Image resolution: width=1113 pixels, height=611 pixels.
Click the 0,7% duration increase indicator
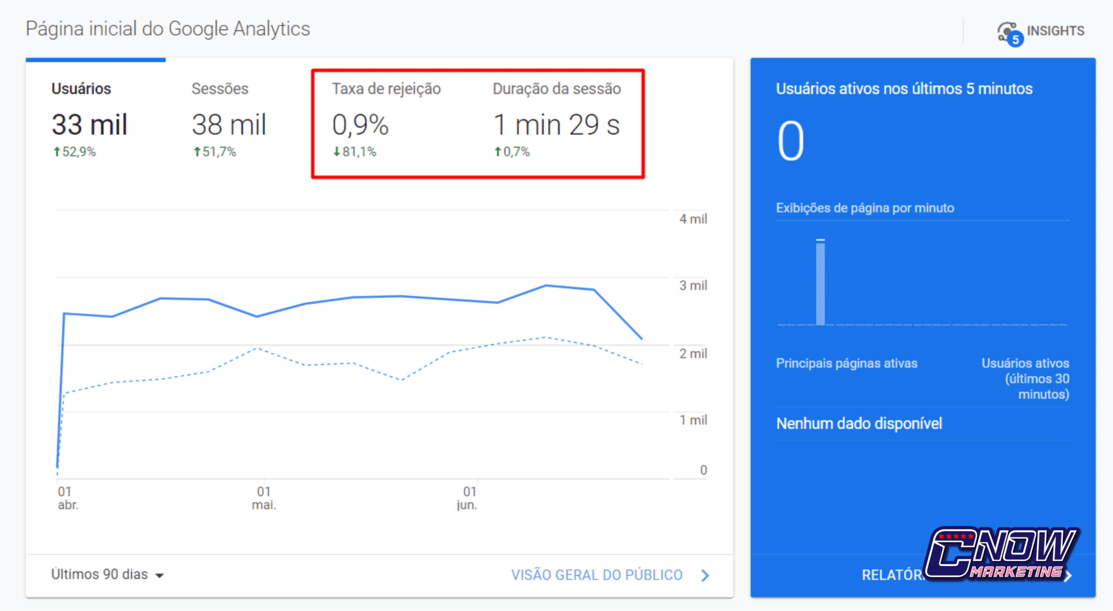pos(512,152)
